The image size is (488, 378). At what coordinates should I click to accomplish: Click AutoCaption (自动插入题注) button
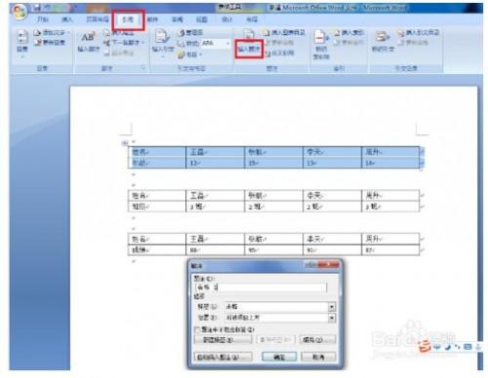click(x=223, y=357)
